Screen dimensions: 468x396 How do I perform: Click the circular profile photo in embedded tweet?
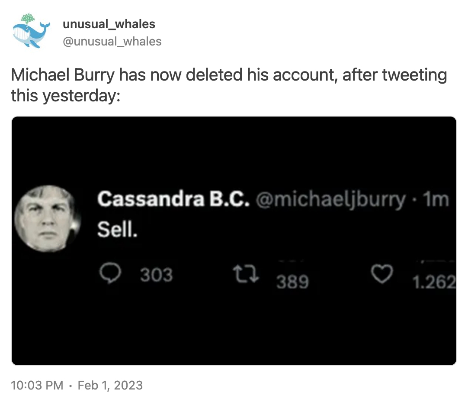pyautogui.click(x=47, y=218)
